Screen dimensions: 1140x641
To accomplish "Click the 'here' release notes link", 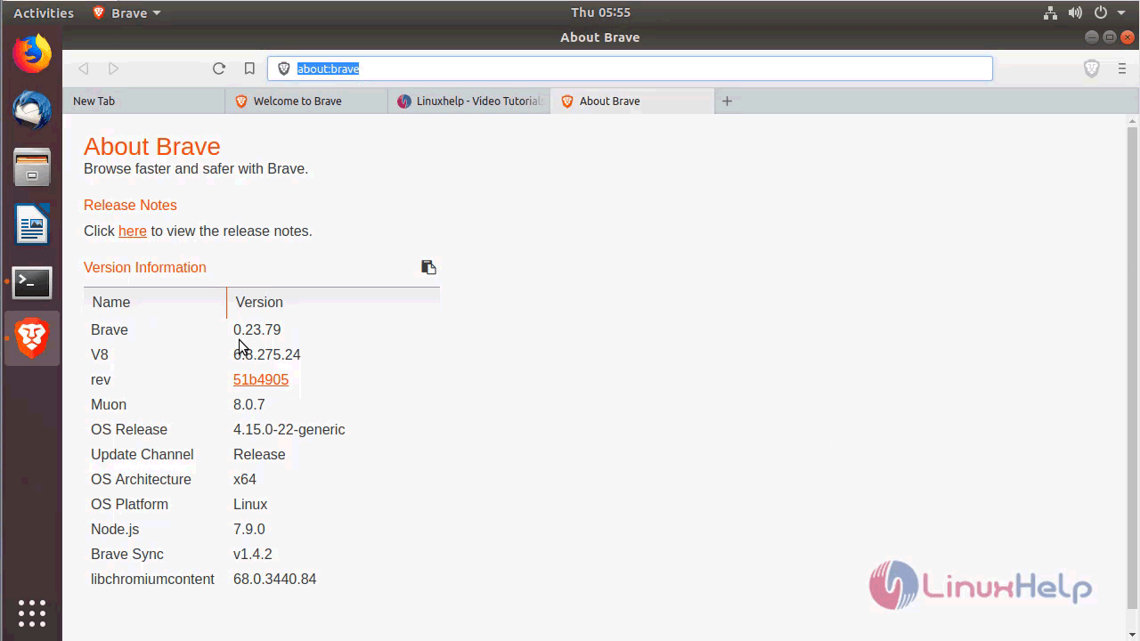I will pos(132,231).
